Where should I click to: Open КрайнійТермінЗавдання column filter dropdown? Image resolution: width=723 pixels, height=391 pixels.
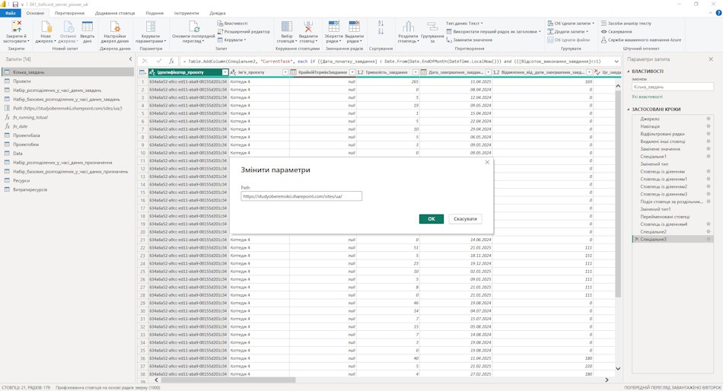coord(352,72)
